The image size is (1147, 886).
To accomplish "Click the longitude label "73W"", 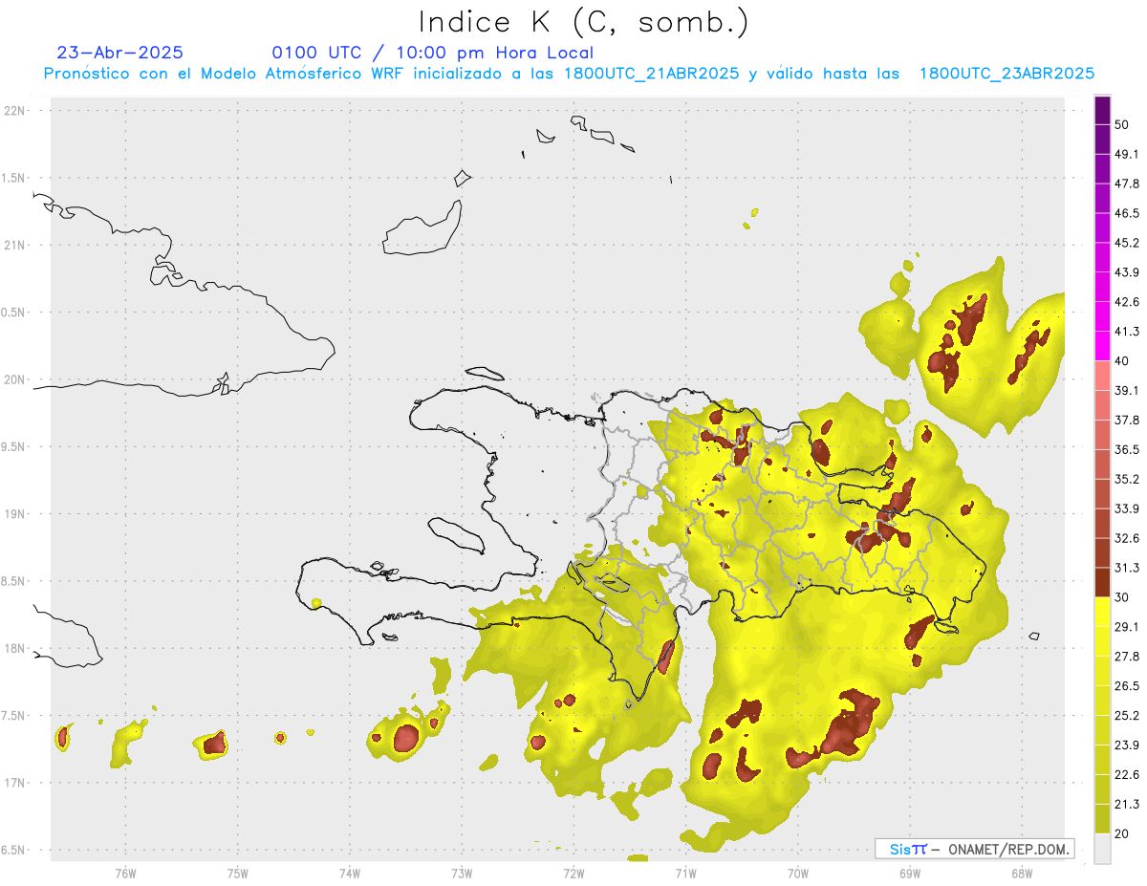I will (x=462, y=874).
